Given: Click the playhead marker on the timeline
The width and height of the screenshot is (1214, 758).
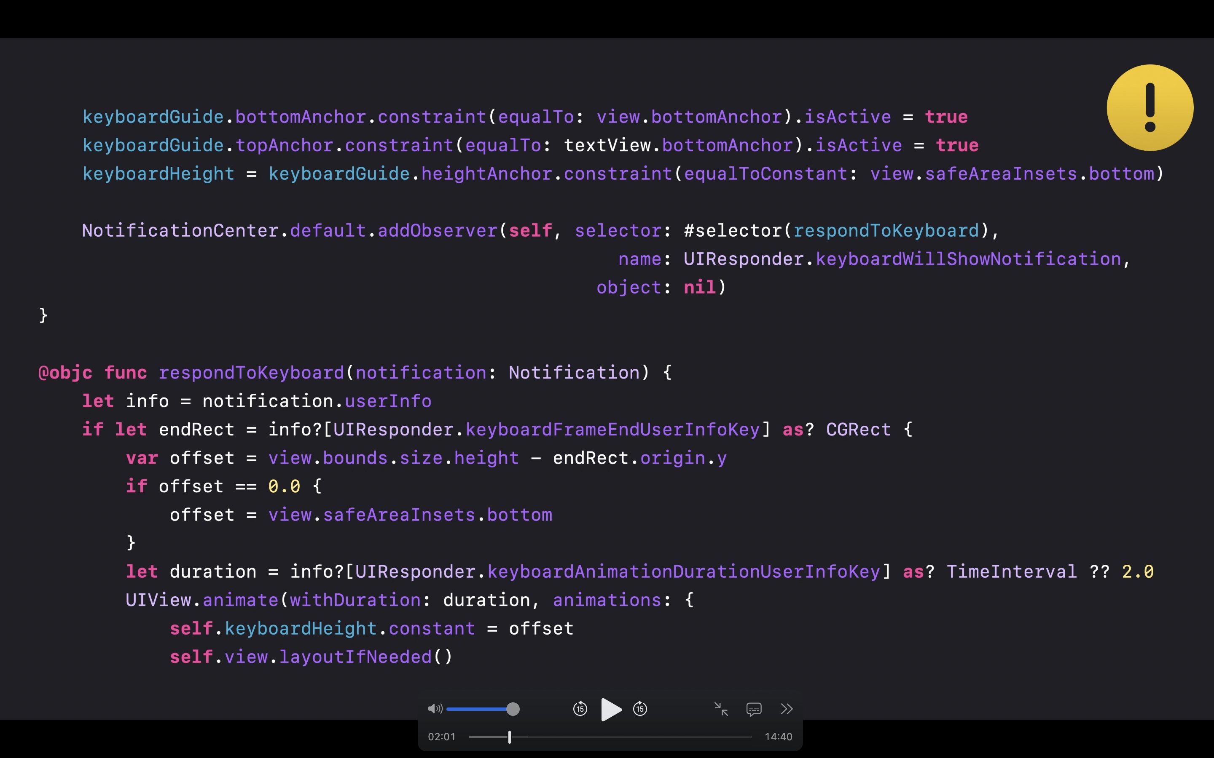Looking at the screenshot, I should point(509,737).
